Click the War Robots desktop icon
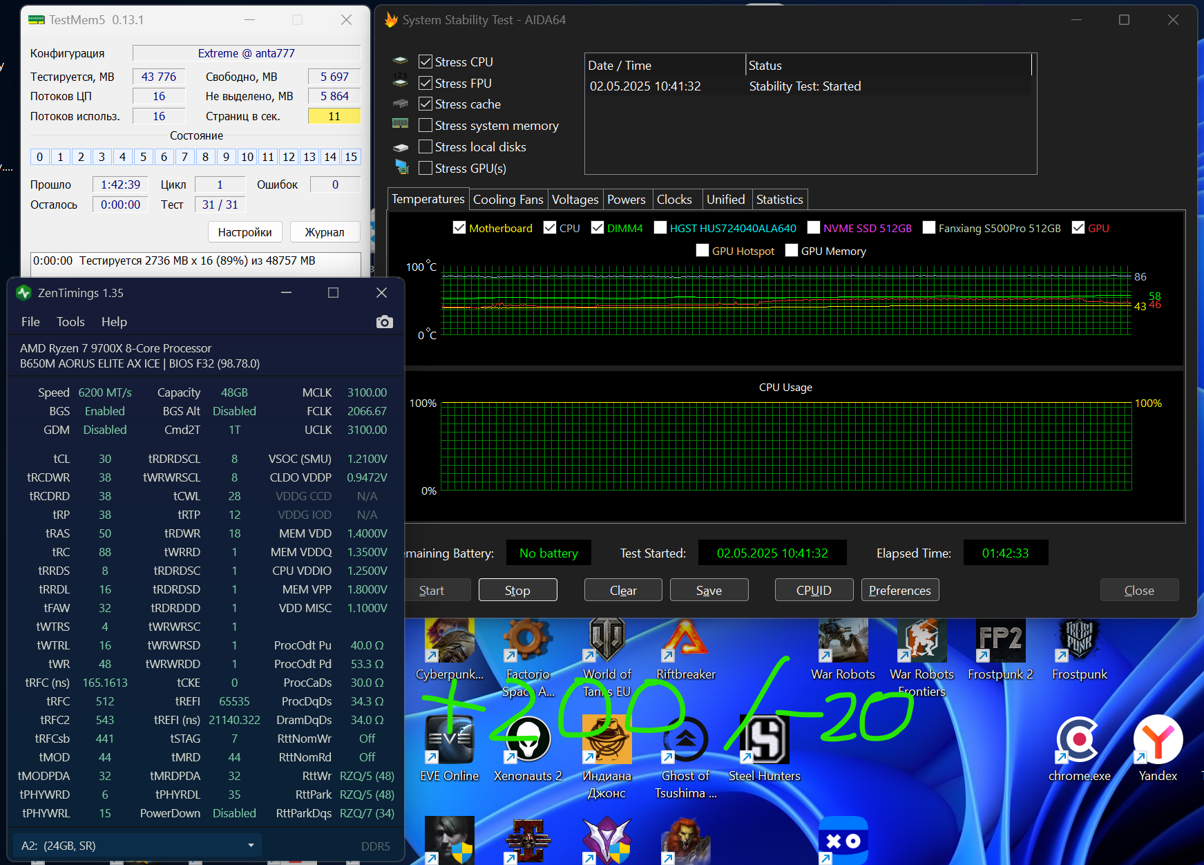Image resolution: width=1204 pixels, height=865 pixels. (x=843, y=650)
